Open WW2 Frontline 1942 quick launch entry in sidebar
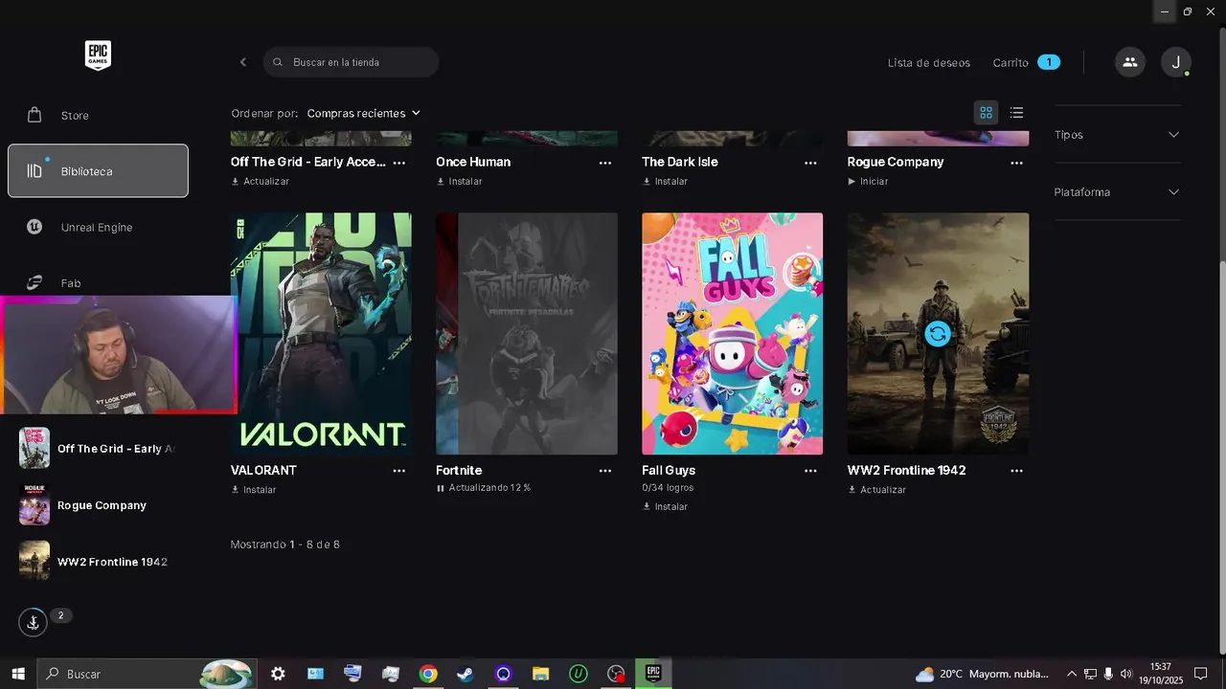This screenshot has height=689, width=1226. tap(98, 561)
